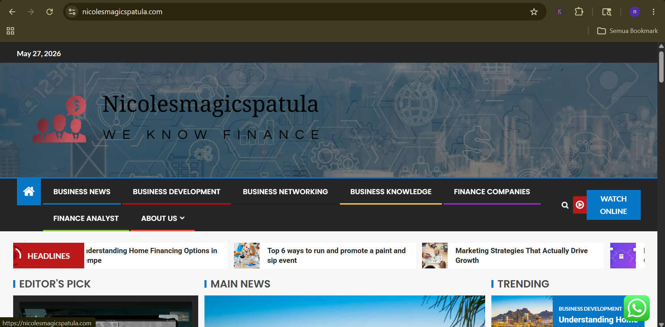This screenshot has height=327, width=665.
Task: Click the Editor's Pick article image
Action: (106, 311)
